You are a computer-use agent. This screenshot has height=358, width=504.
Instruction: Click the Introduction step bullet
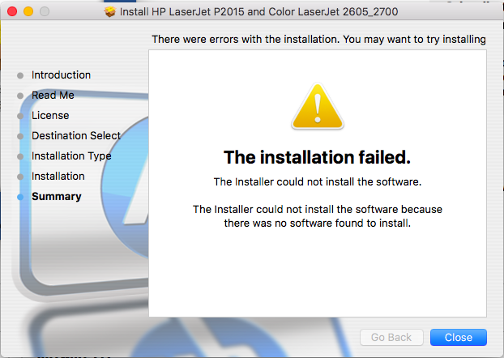(20, 75)
